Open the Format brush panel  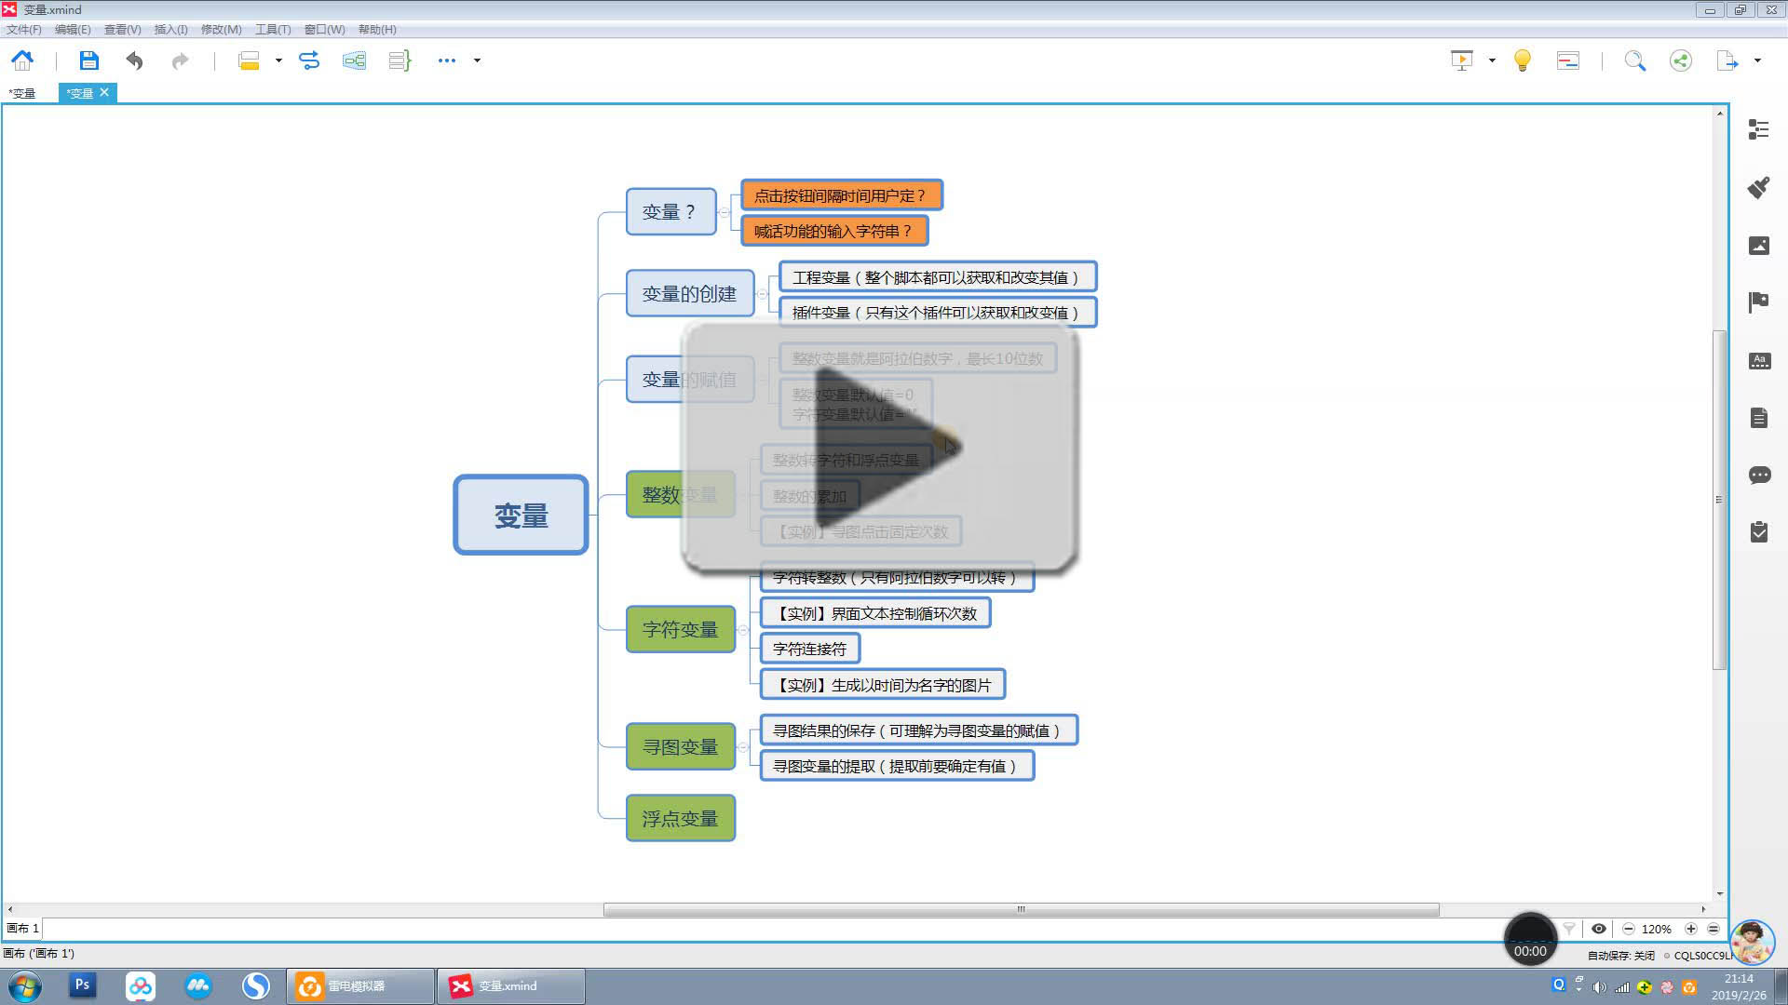click(x=1758, y=187)
